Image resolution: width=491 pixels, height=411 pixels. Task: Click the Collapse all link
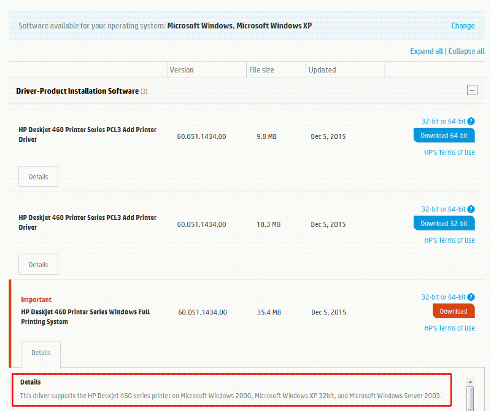[466, 52]
